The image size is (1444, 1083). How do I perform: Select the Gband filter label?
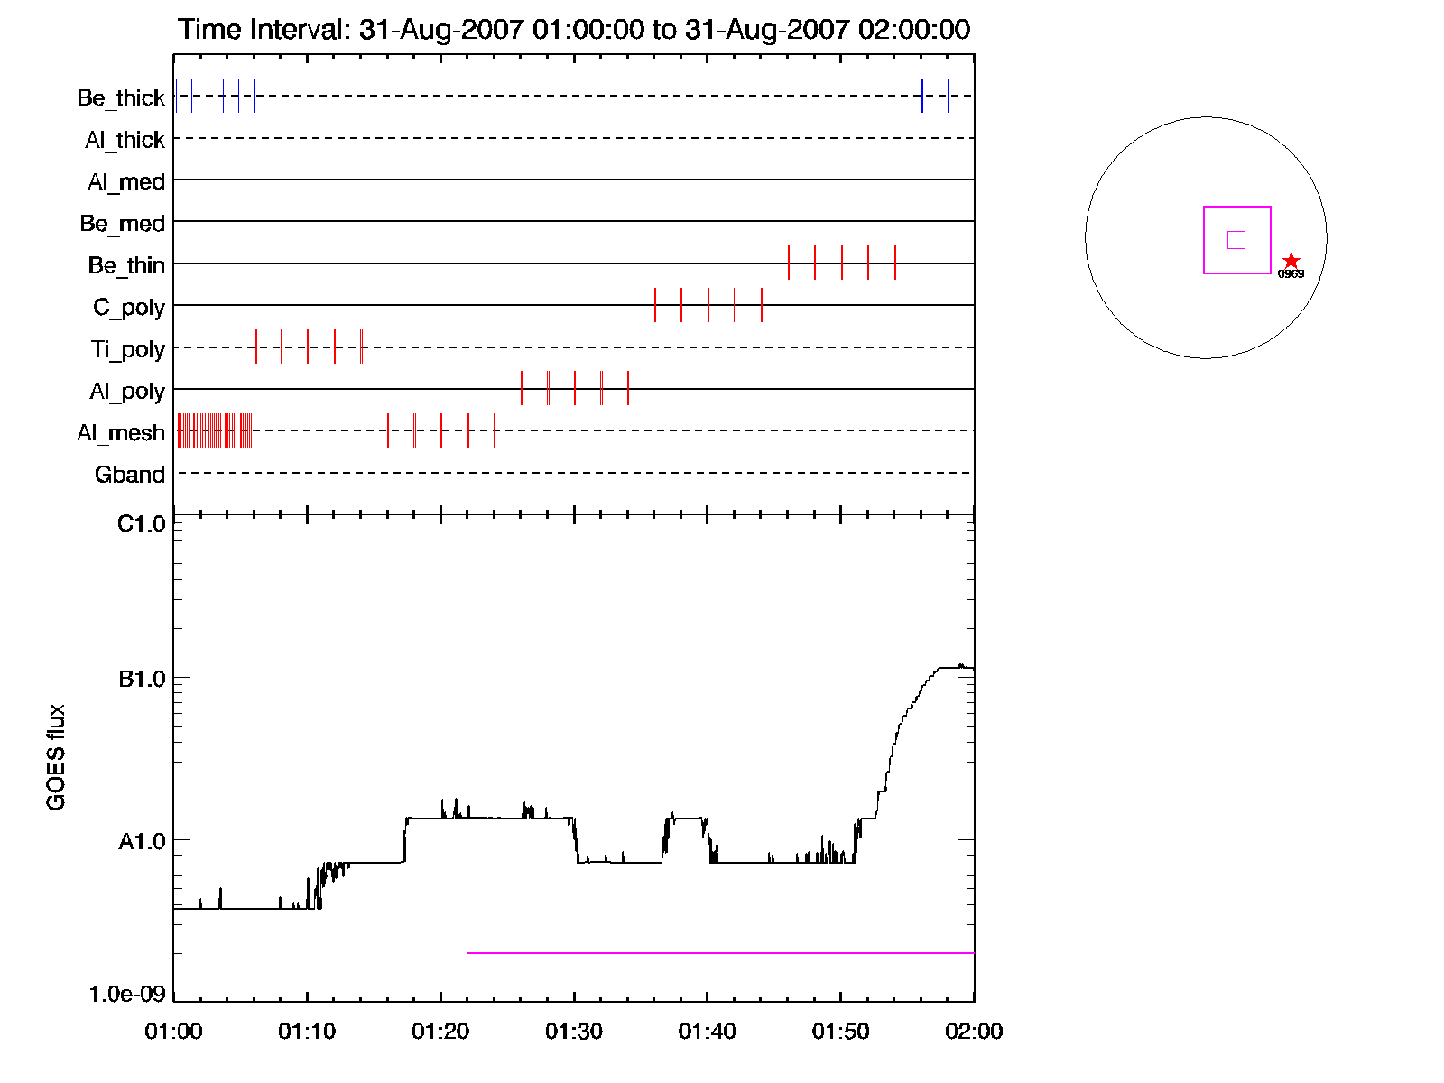(x=130, y=475)
